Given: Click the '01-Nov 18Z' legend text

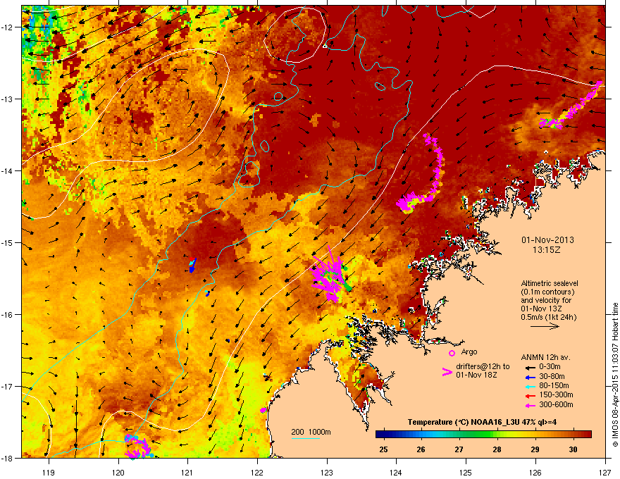Looking at the screenshot, I should (x=476, y=375).
